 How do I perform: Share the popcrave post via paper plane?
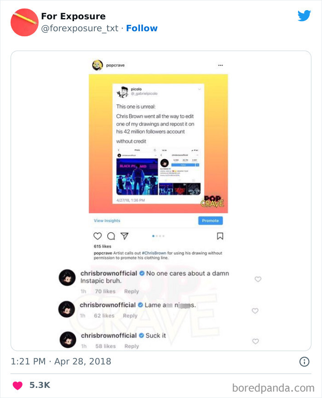click(124, 236)
